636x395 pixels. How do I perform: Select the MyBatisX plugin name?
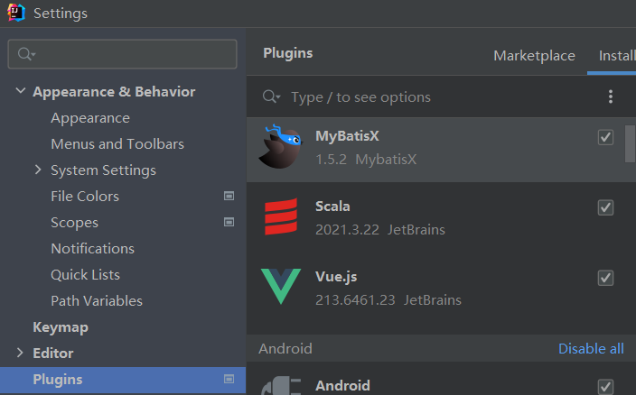click(347, 136)
